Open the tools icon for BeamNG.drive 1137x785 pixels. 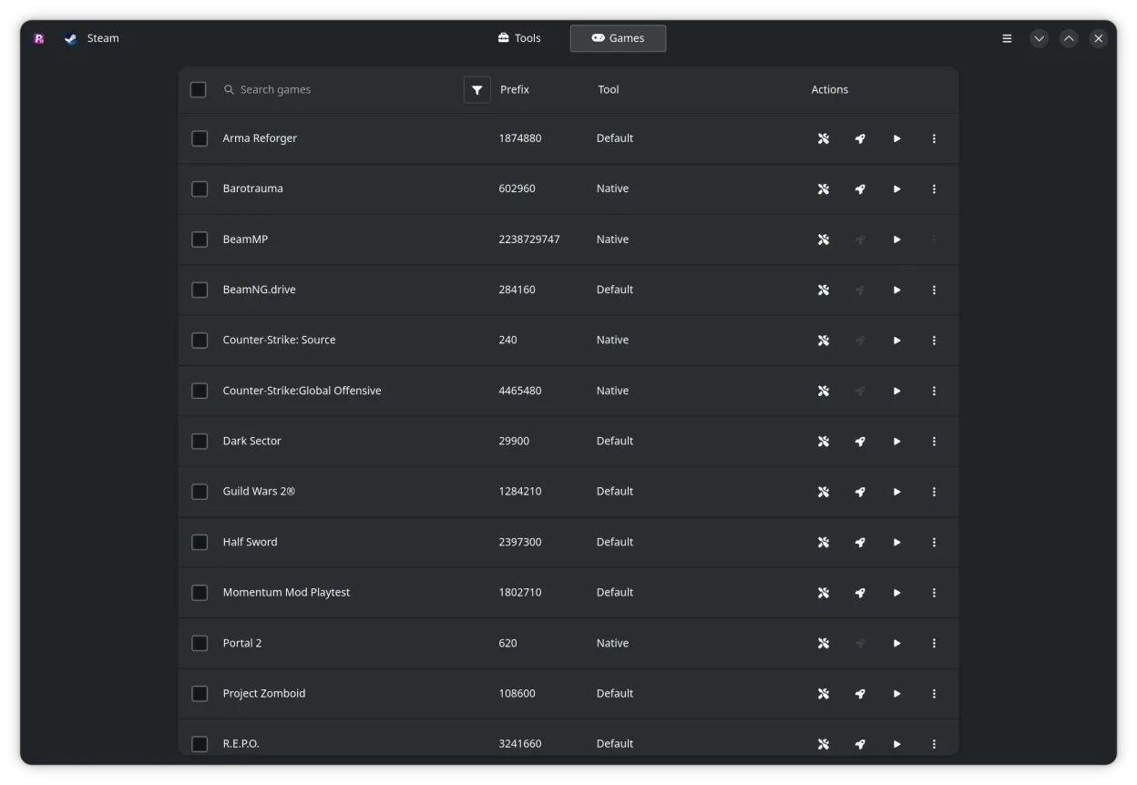(x=823, y=291)
